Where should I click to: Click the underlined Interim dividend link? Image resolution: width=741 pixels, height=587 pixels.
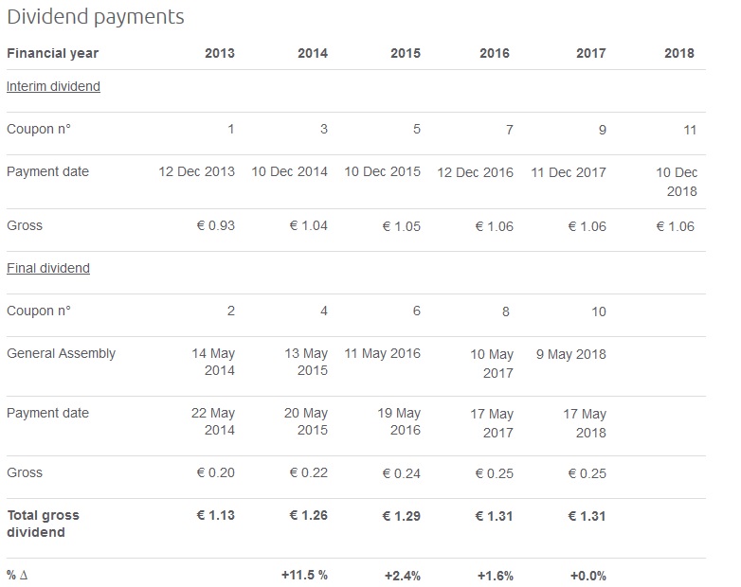(53, 86)
